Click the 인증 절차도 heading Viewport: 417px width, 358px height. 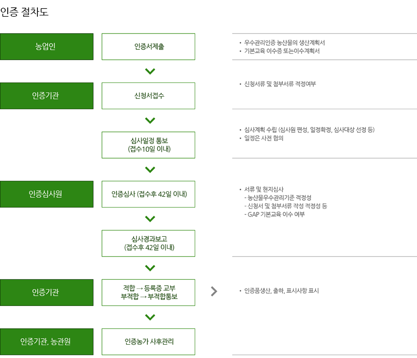[x=25, y=12]
